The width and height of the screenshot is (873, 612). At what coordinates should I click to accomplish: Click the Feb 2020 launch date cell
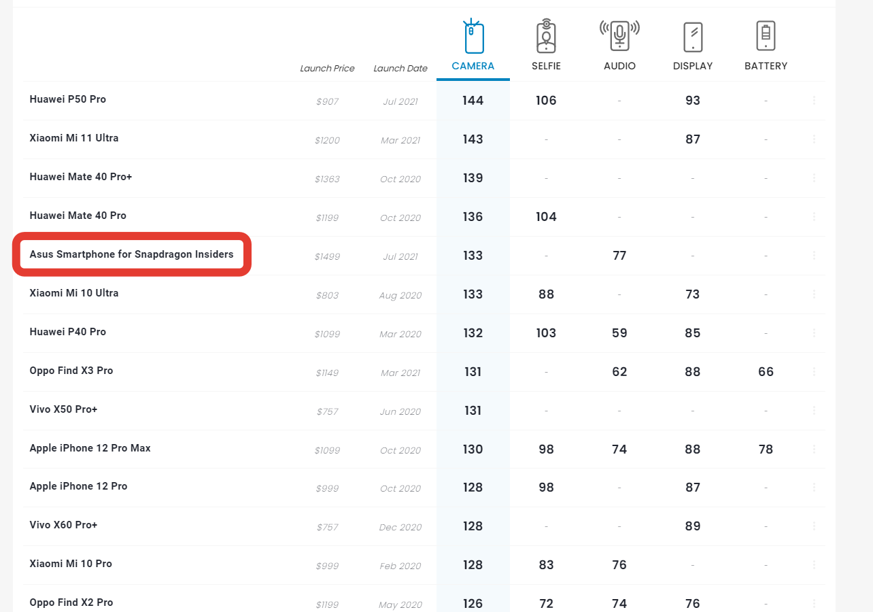click(x=400, y=566)
